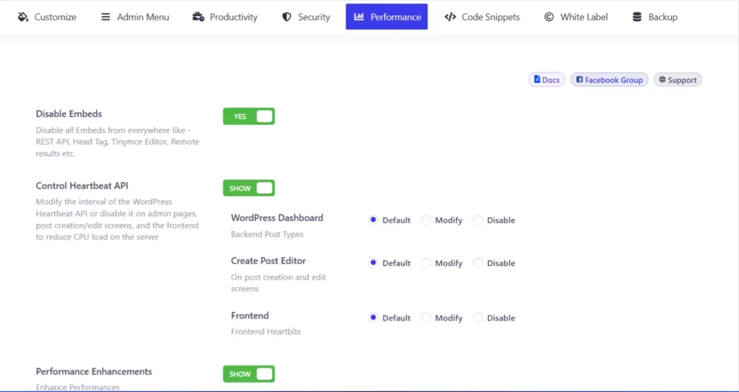Click the Support button
Screen dimensions: 739x392
[x=678, y=80]
